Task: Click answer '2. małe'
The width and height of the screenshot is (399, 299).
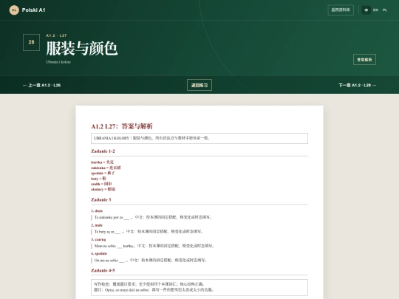Action: [97, 225]
